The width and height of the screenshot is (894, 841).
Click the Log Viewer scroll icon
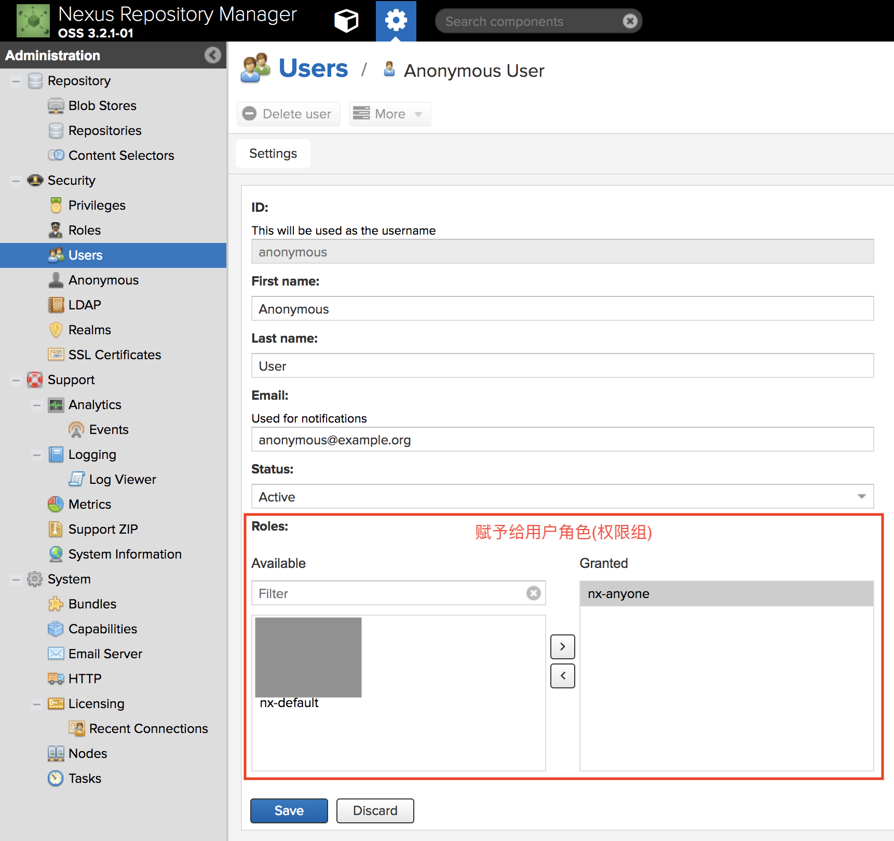point(76,479)
